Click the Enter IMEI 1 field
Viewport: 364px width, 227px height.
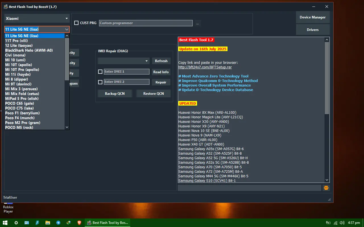click(x=127, y=72)
